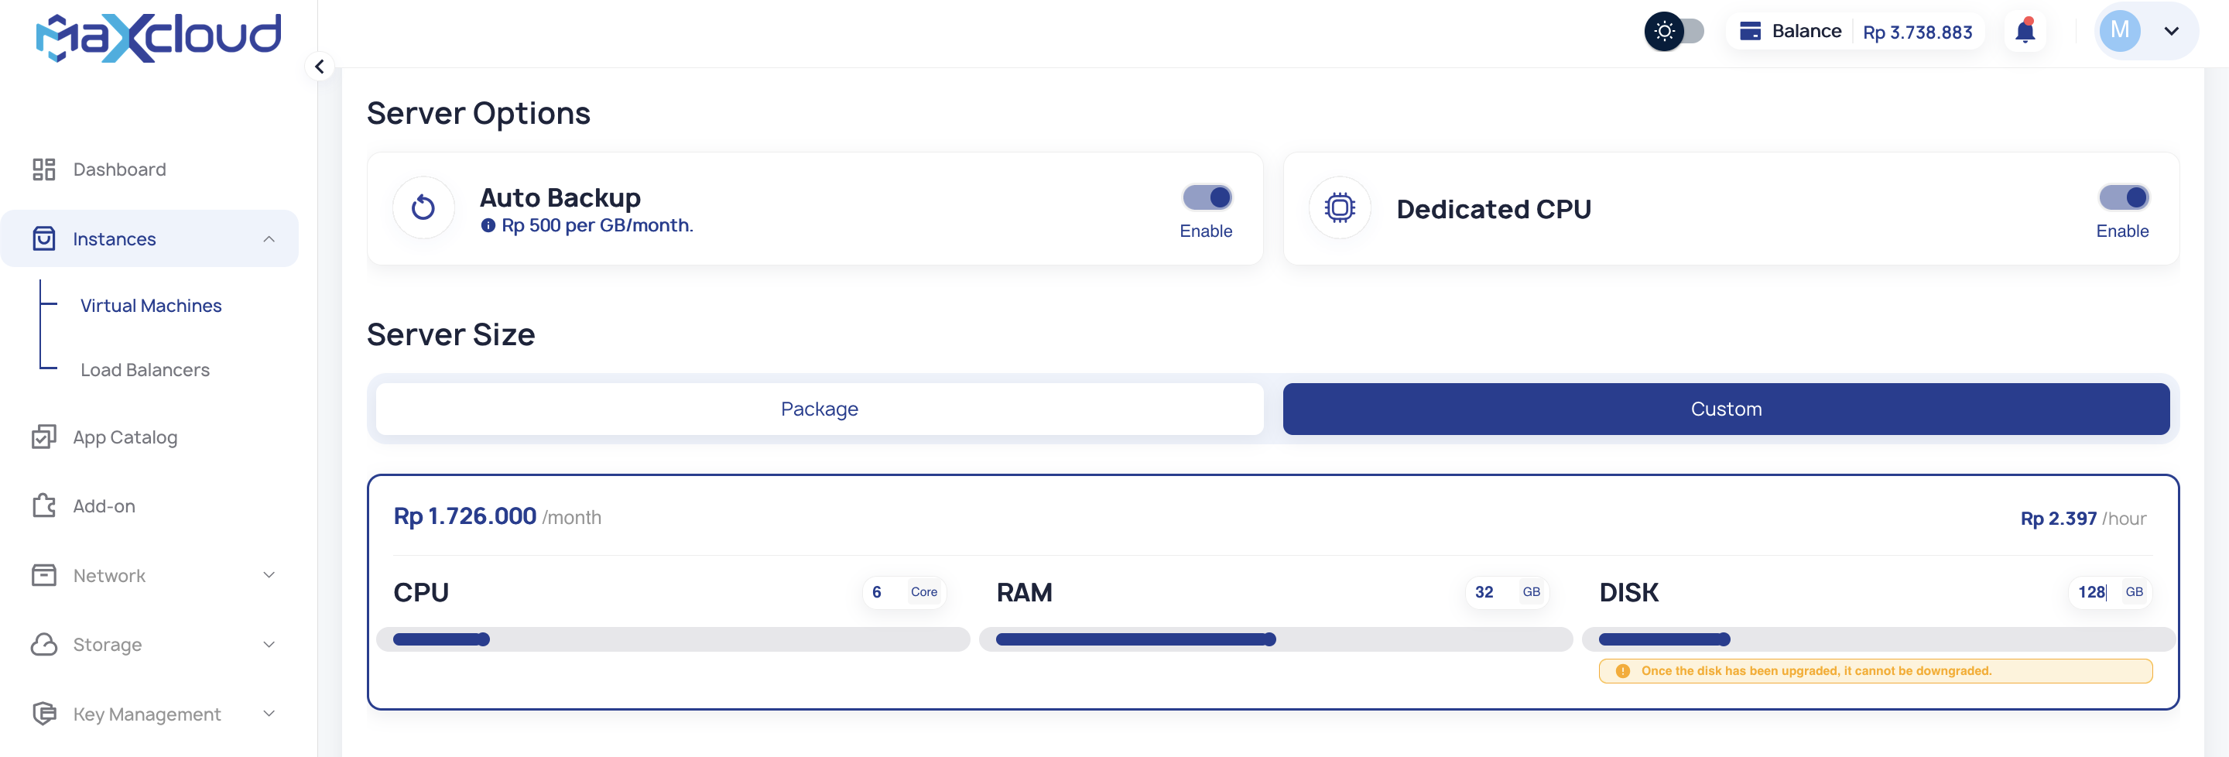The image size is (2229, 757).
Task: Click the CPU core count input
Action: point(903,592)
